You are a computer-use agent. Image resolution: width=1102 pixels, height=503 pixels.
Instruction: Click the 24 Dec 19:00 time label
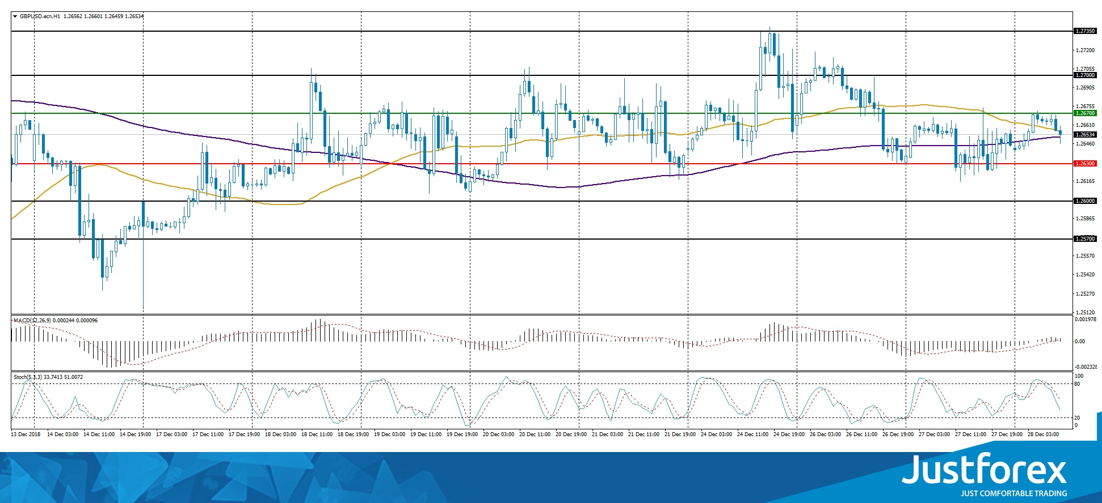pos(789,434)
